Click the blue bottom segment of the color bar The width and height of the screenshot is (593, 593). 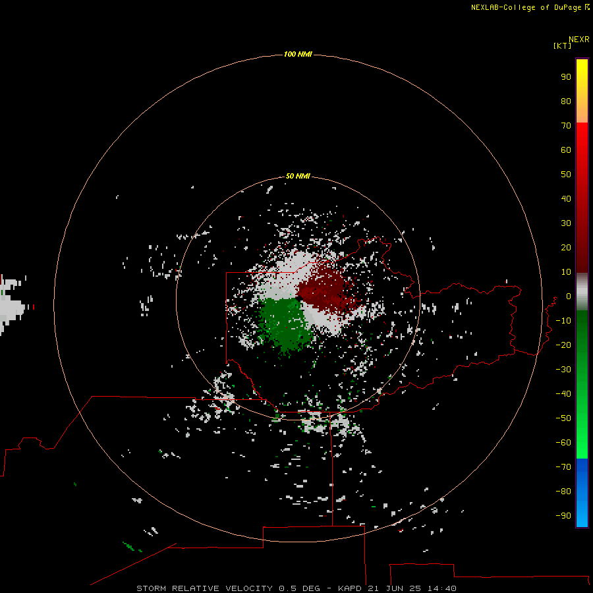(582, 493)
